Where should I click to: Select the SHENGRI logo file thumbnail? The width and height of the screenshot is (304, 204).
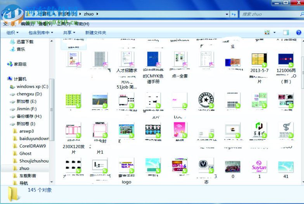286,130
